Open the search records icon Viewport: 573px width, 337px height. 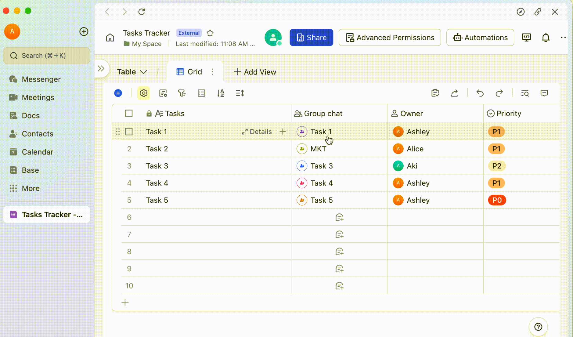(x=525, y=93)
